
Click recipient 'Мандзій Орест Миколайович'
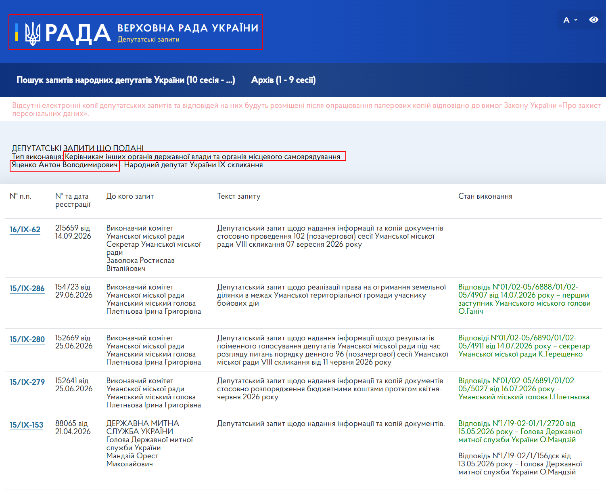pyautogui.click(x=132, y=460)
